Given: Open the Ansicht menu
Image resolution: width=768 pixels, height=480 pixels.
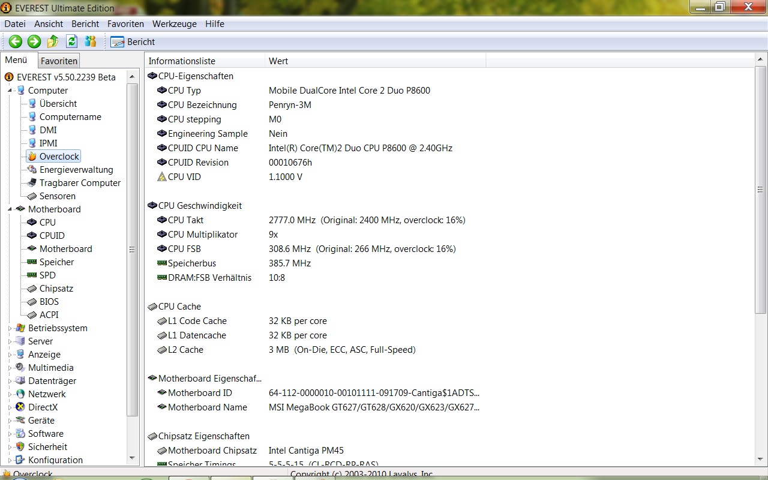Looking at the screenshot, I should 49,24.
